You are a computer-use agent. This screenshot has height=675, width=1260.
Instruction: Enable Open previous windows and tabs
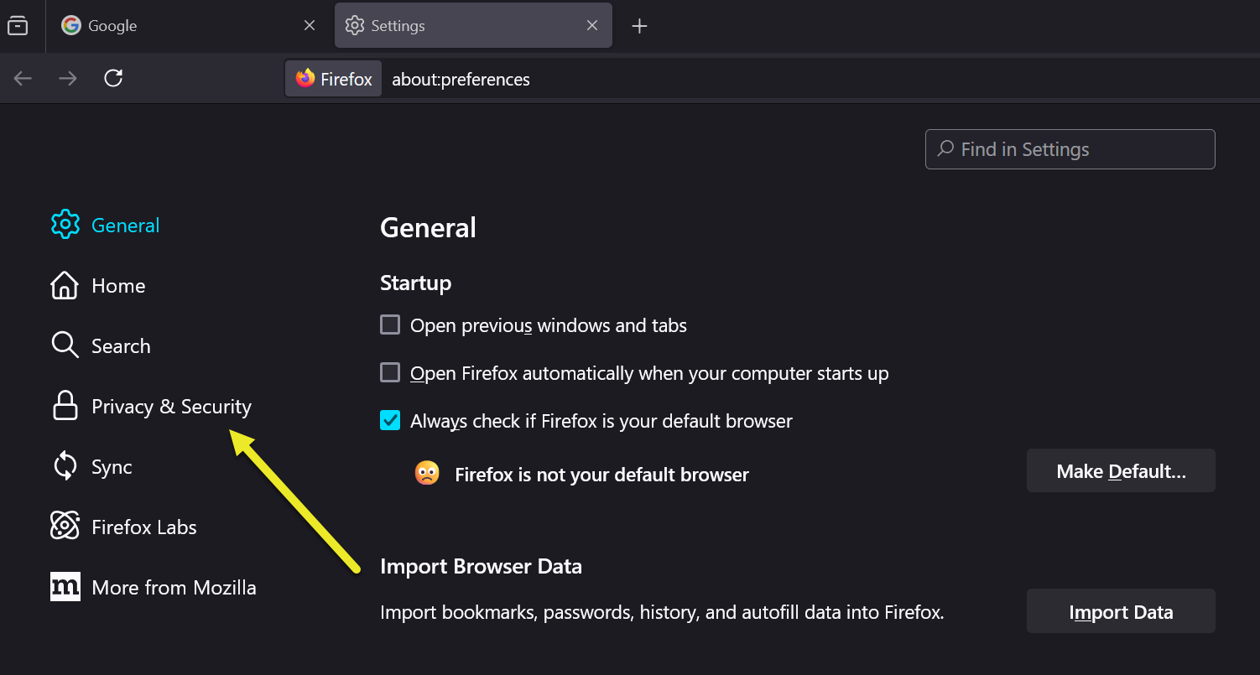pos(390,325)
